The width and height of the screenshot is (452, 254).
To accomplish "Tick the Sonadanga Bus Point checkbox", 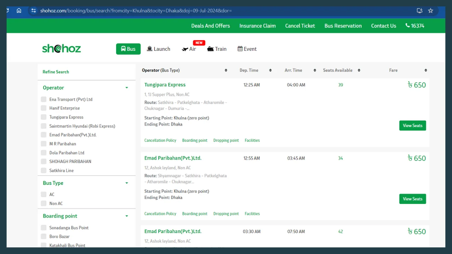I will click(x=43, y=228).
